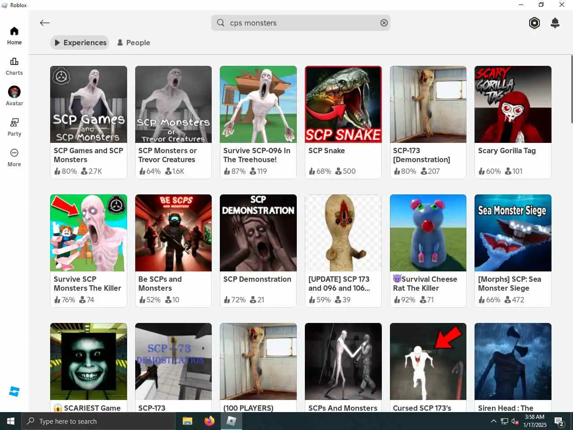573x430 pixels.
Task: Click the Windows taskbar search box
Action: (x=98, y=421)
